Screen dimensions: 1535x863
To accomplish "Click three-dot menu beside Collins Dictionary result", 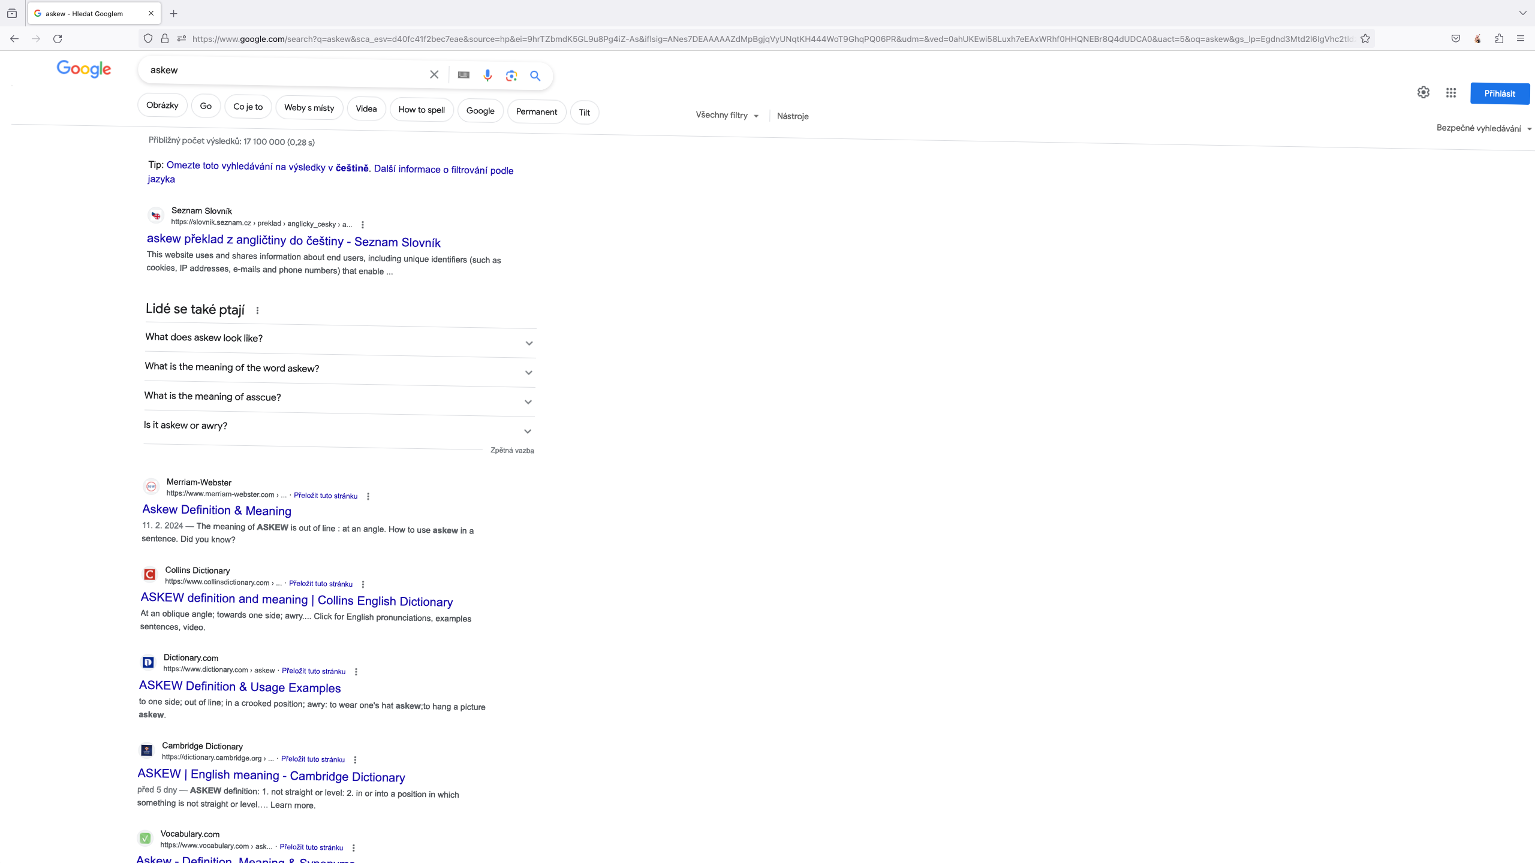I will click(x=363, y=584).
